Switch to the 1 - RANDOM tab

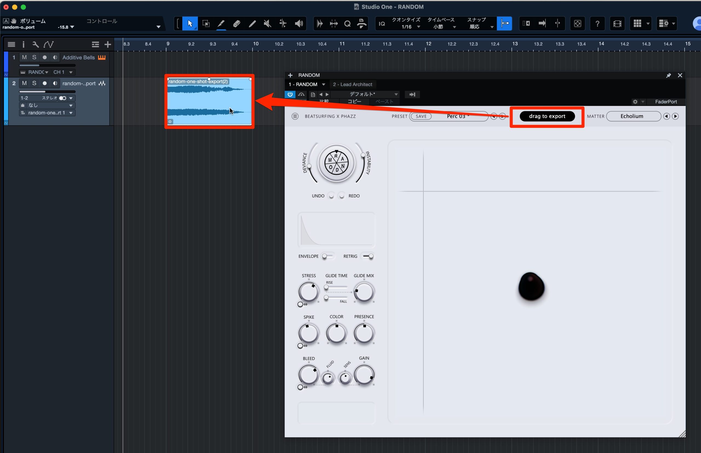pos(307,84)
